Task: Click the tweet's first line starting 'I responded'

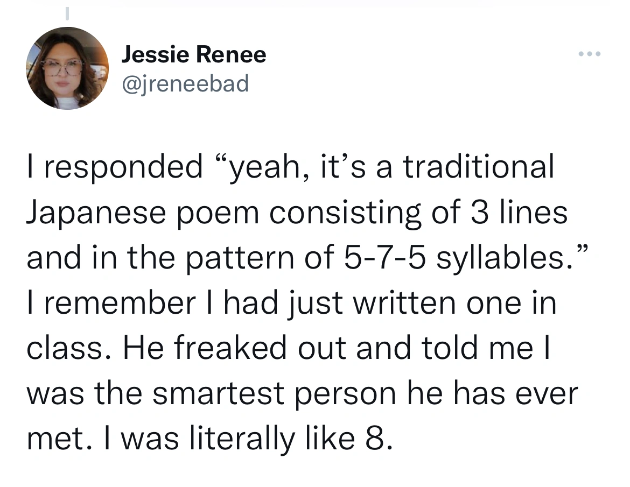Action: [x=290, y=167]
